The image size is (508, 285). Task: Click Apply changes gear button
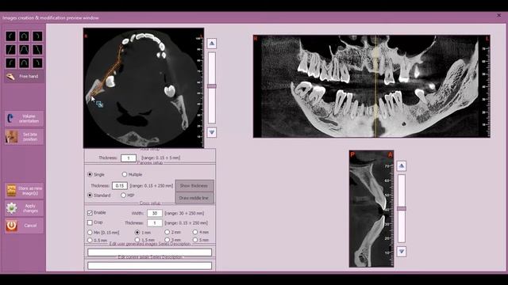[x=24, y=208]
